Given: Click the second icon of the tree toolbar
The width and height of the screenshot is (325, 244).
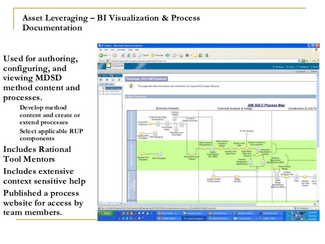Looking at the screenshot, I should 107,80.
